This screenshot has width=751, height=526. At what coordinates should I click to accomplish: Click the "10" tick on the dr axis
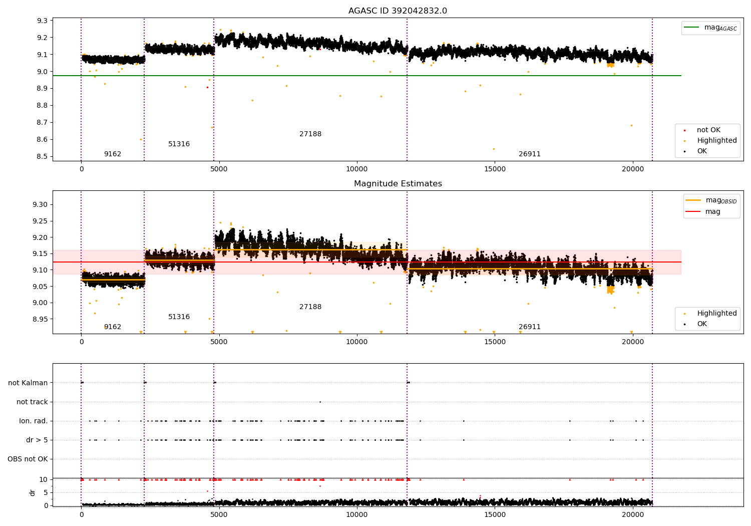pos(44,479)
